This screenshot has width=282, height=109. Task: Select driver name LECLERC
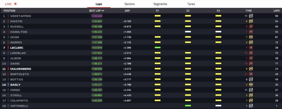(17, 48)
